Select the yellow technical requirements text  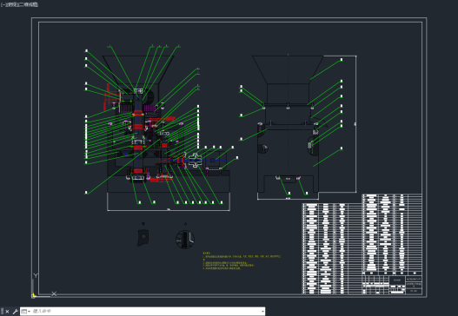point(242,260)
